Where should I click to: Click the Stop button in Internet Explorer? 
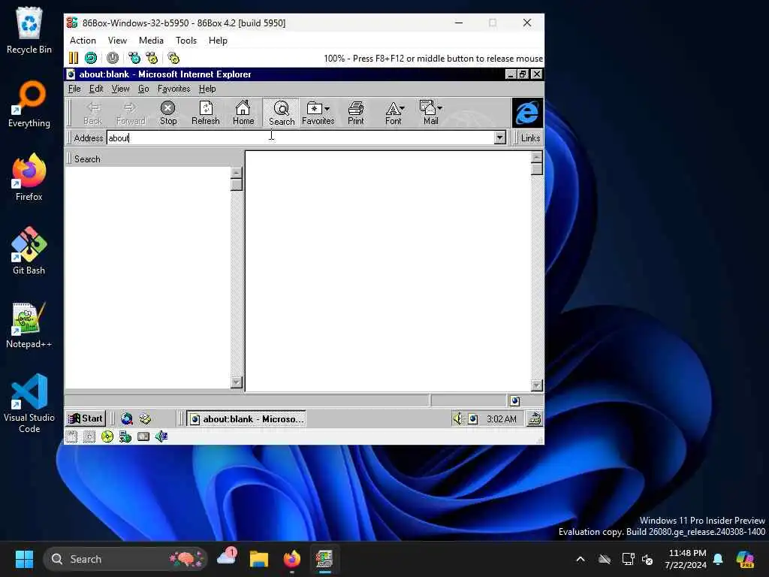click(x=167, y=113)
